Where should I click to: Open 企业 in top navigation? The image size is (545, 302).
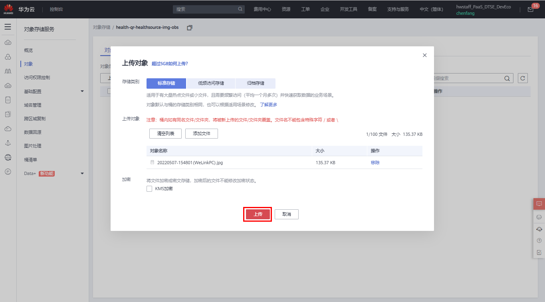click(x=325, y=9)
